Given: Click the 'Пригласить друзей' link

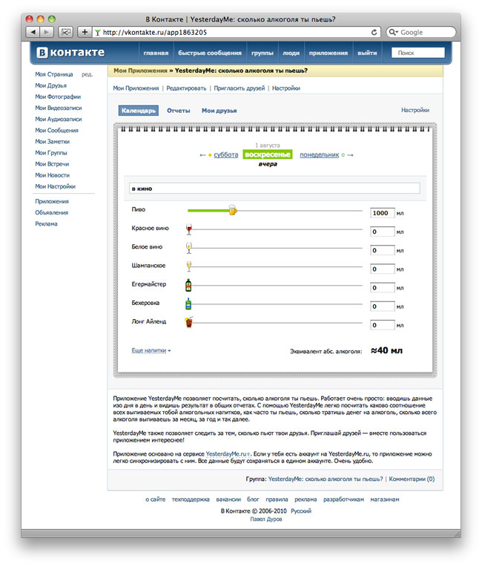Looking at the screenshot, I should (x=240, y=88).
